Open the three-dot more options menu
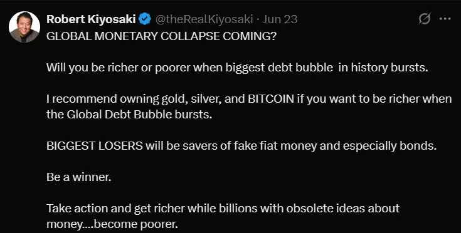The image size is (461, 233). [x=445, y=19]
